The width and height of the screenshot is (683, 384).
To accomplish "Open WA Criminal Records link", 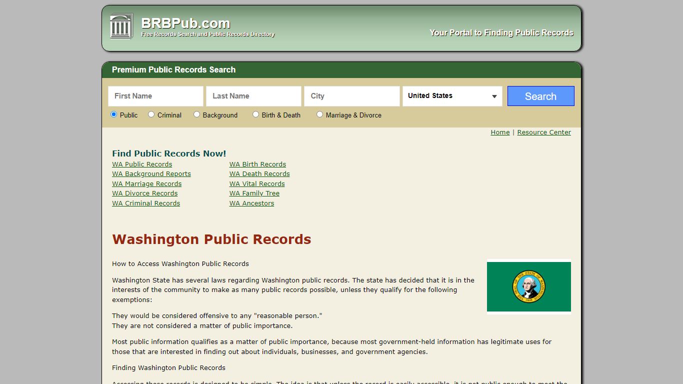I will [146, 203].
